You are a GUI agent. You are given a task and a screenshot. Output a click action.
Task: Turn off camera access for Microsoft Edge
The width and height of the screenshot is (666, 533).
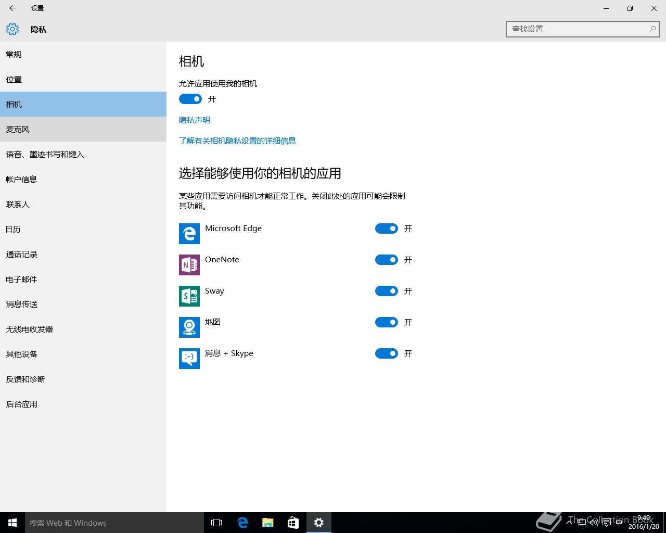(387, 229)
